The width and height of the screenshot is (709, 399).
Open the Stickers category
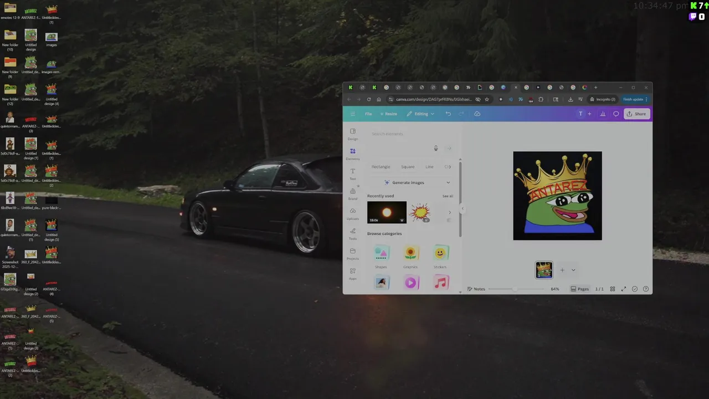point(440,258)
